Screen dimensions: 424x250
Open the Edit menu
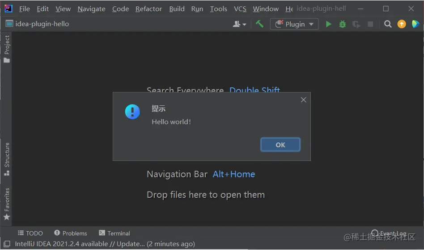(43, 9)
